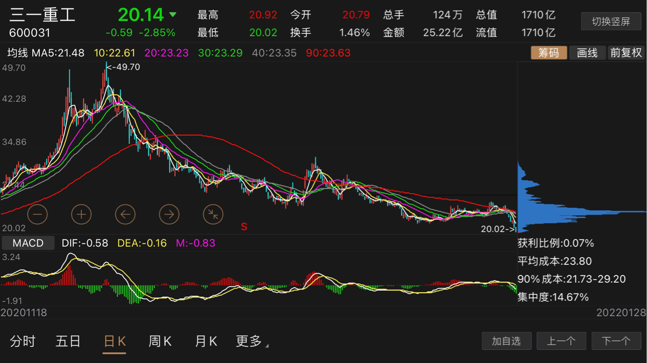Viewport: 647px width, 363px height.
Task: Click the end date 20220128
Action: click(621, 312)
